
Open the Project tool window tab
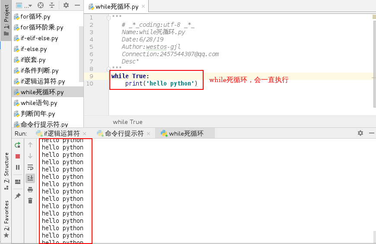6,20
